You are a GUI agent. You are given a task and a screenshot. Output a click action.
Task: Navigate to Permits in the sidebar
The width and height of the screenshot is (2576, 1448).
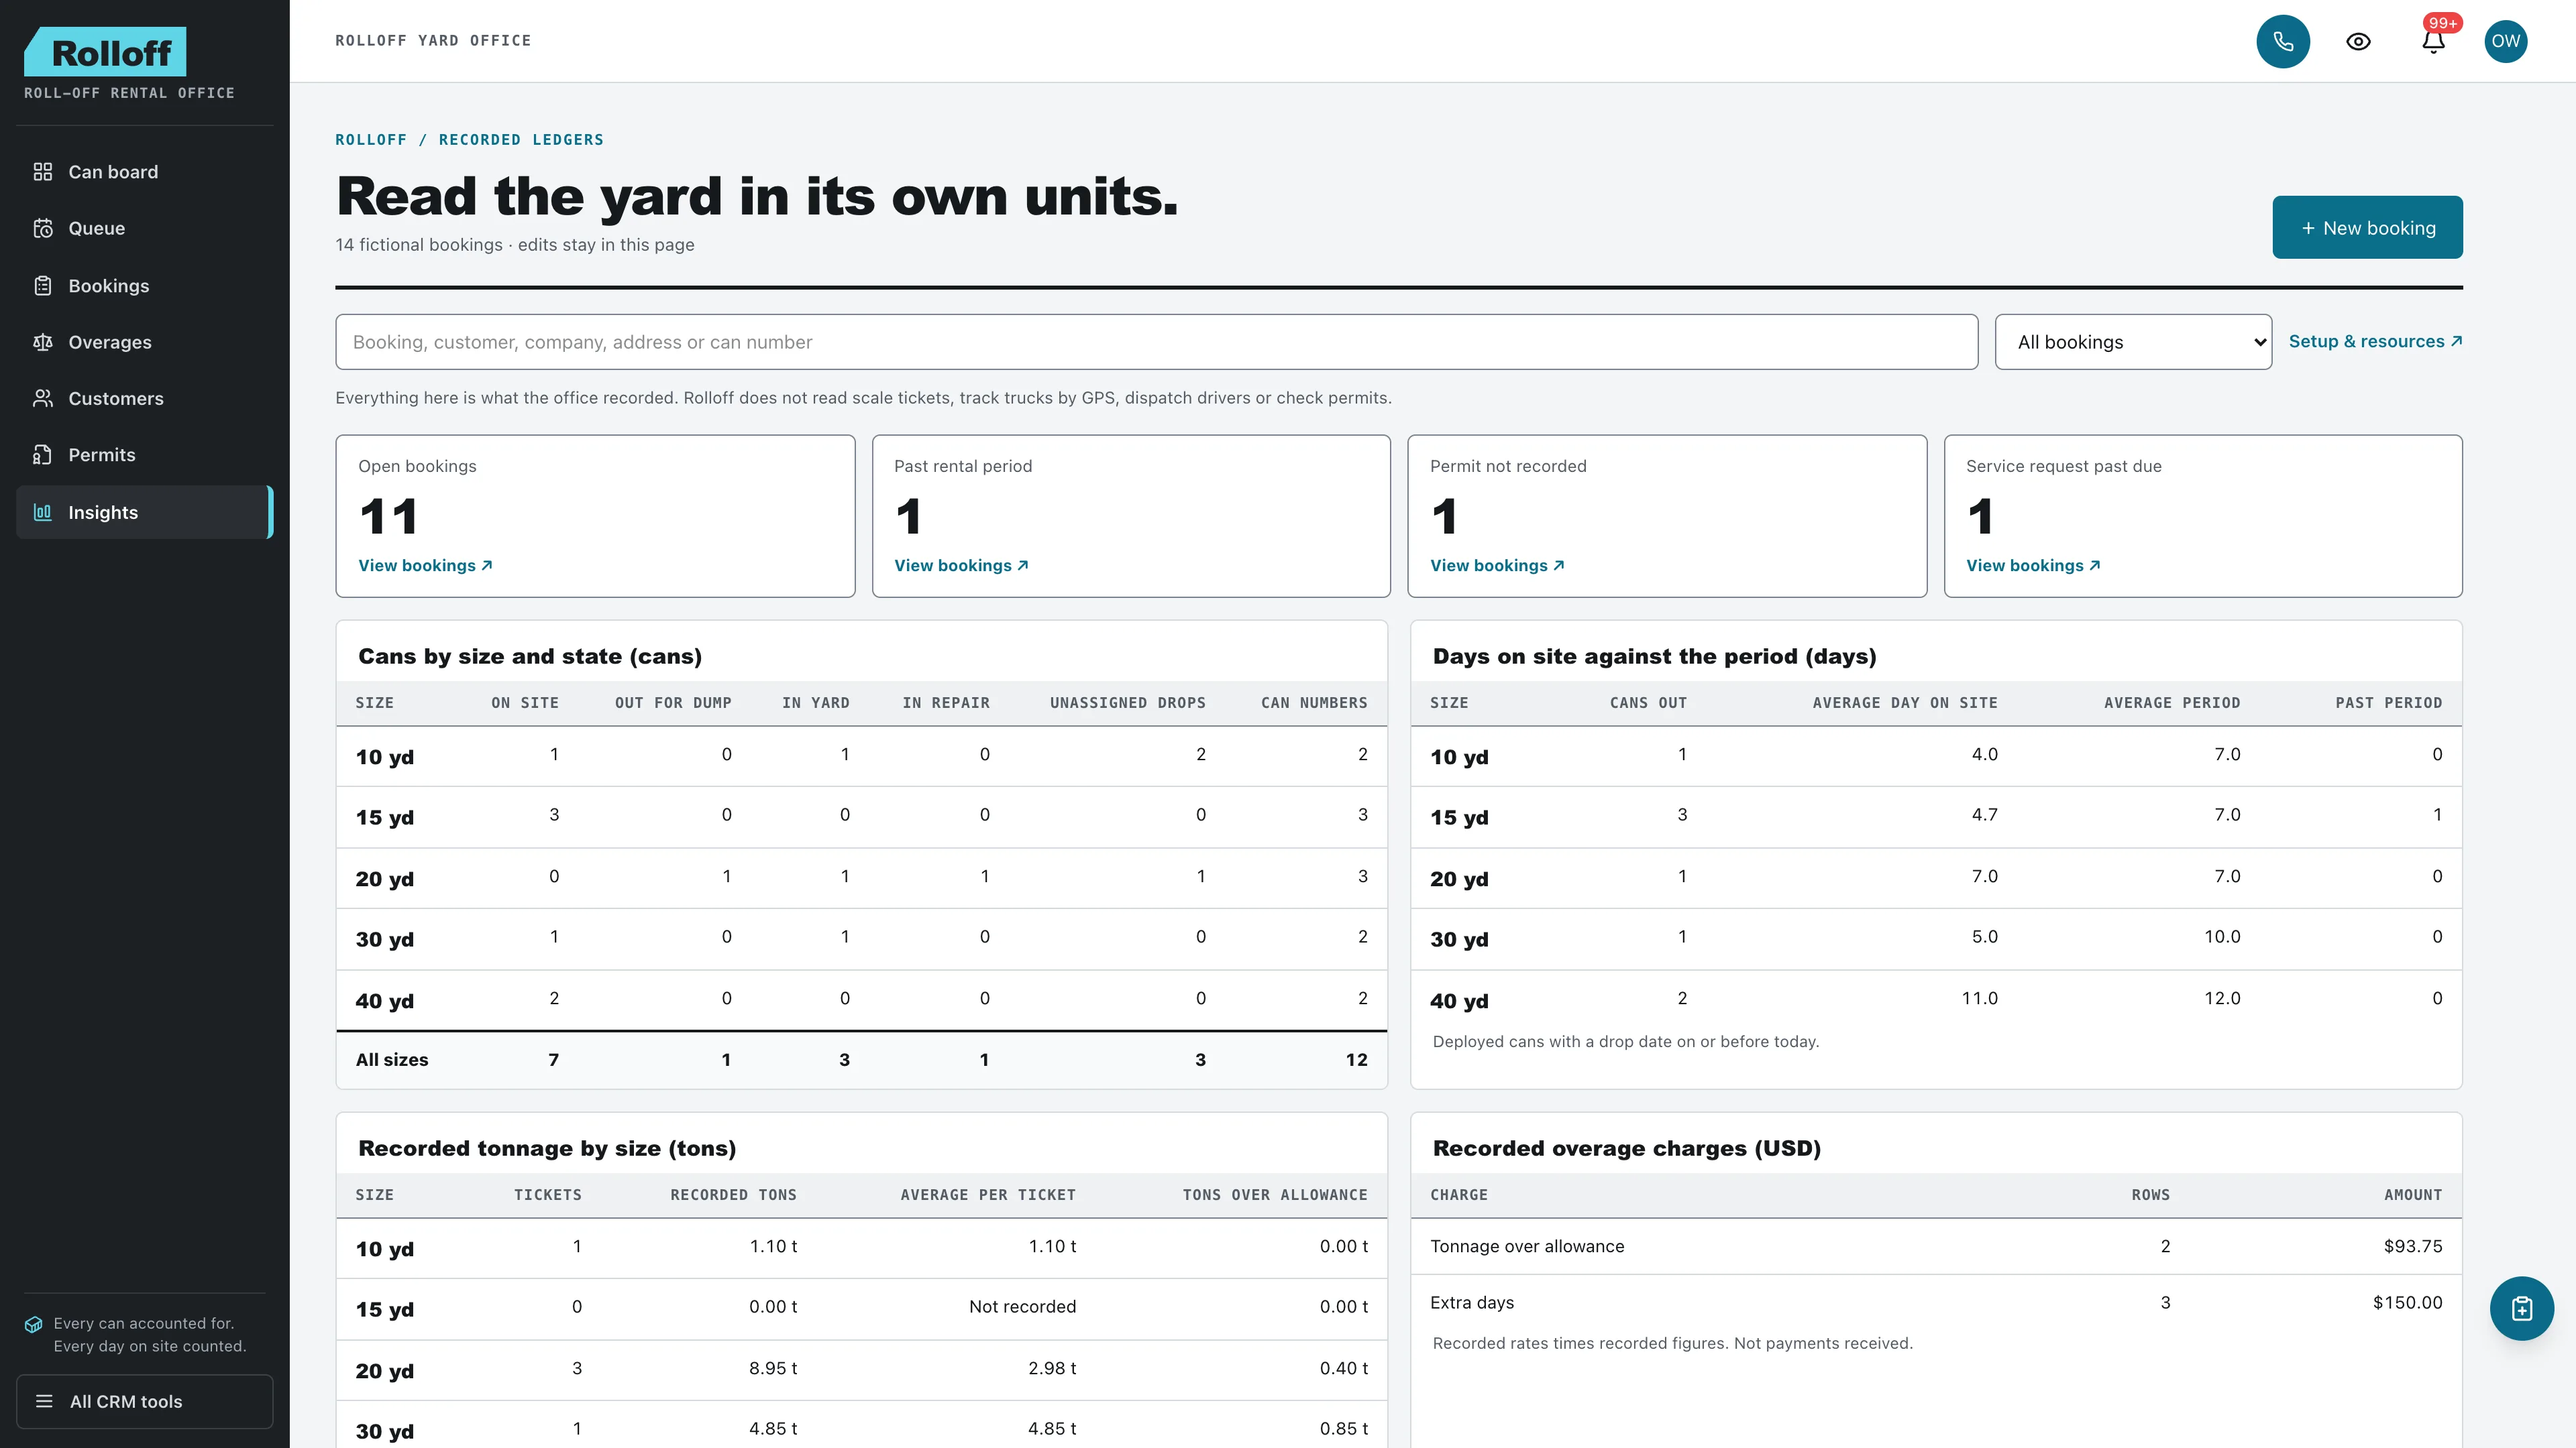(x=144, y=455)
